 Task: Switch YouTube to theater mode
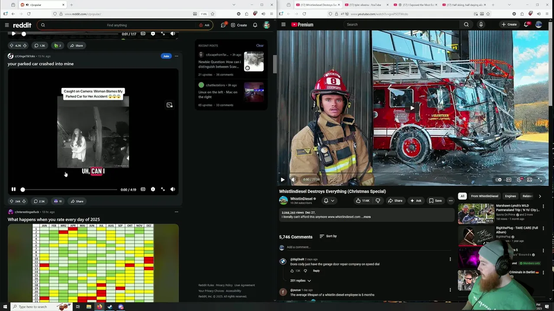coord(529,180)
